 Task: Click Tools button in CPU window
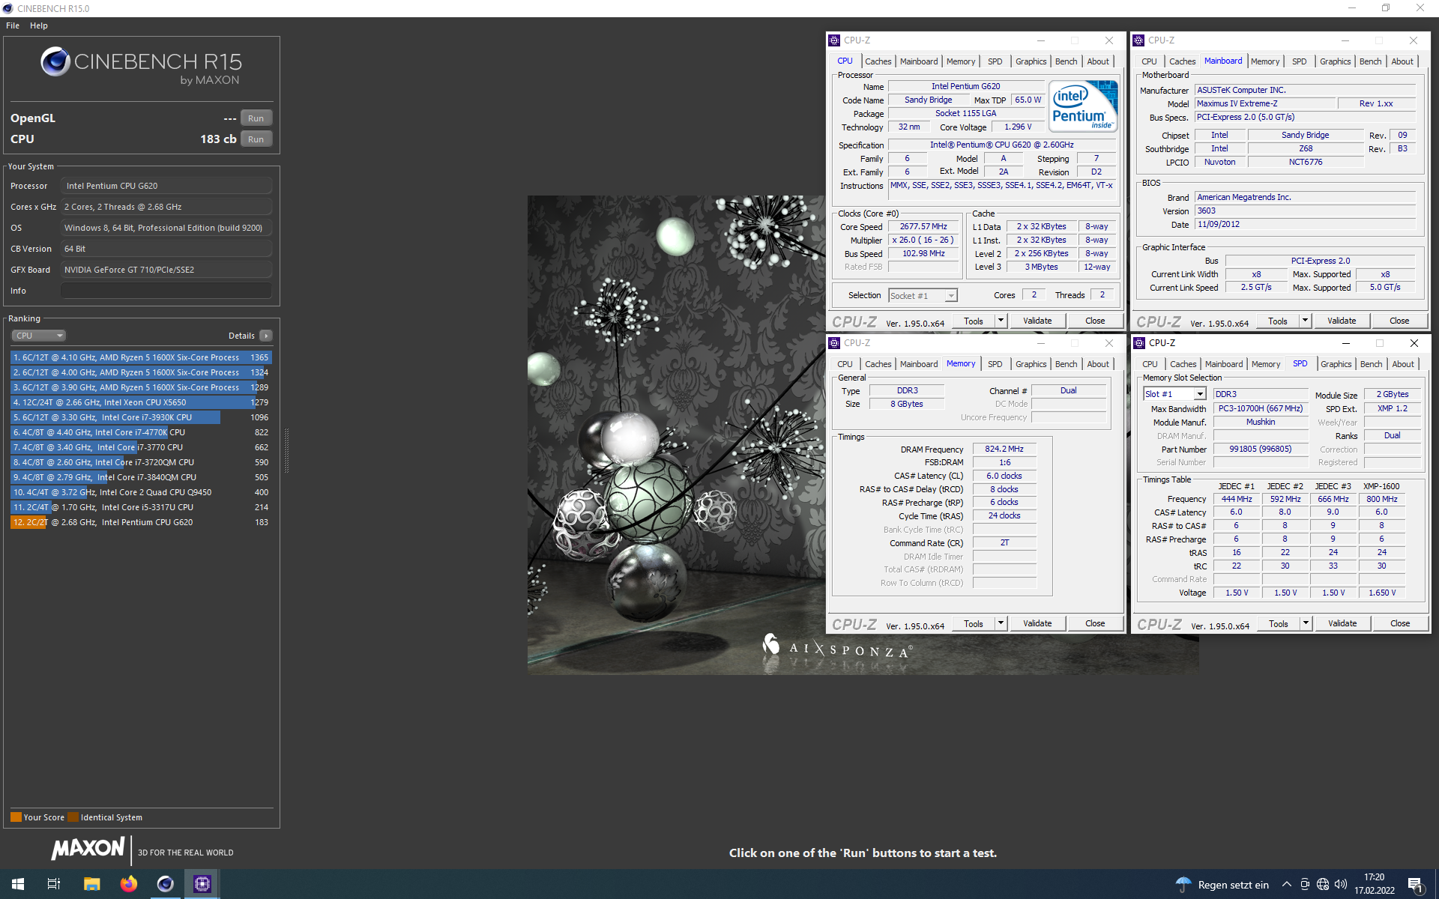974,321
